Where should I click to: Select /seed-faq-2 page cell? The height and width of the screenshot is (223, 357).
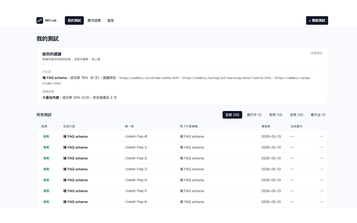click(136, 158)
